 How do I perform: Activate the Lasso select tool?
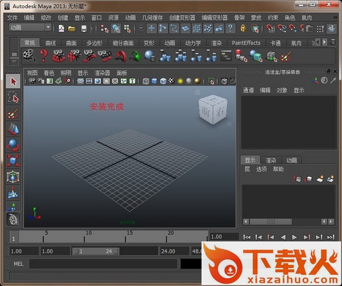click(13, 97)
